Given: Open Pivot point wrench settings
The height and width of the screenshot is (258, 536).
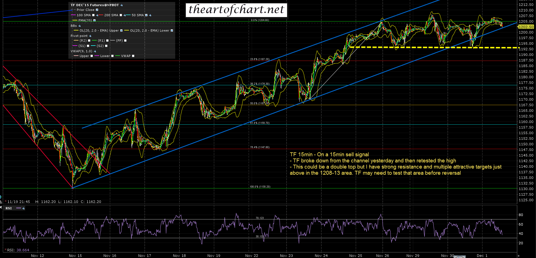Looking at the screenshot, I should pyautogui.click(x=90, y=36).
